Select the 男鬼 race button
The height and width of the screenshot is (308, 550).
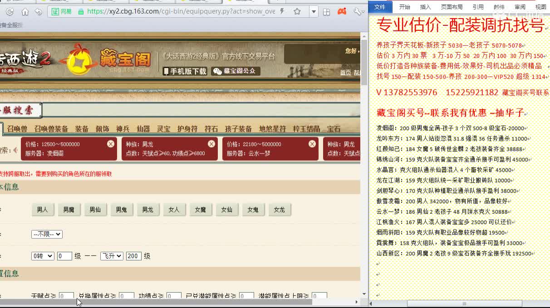pos(121,210)
